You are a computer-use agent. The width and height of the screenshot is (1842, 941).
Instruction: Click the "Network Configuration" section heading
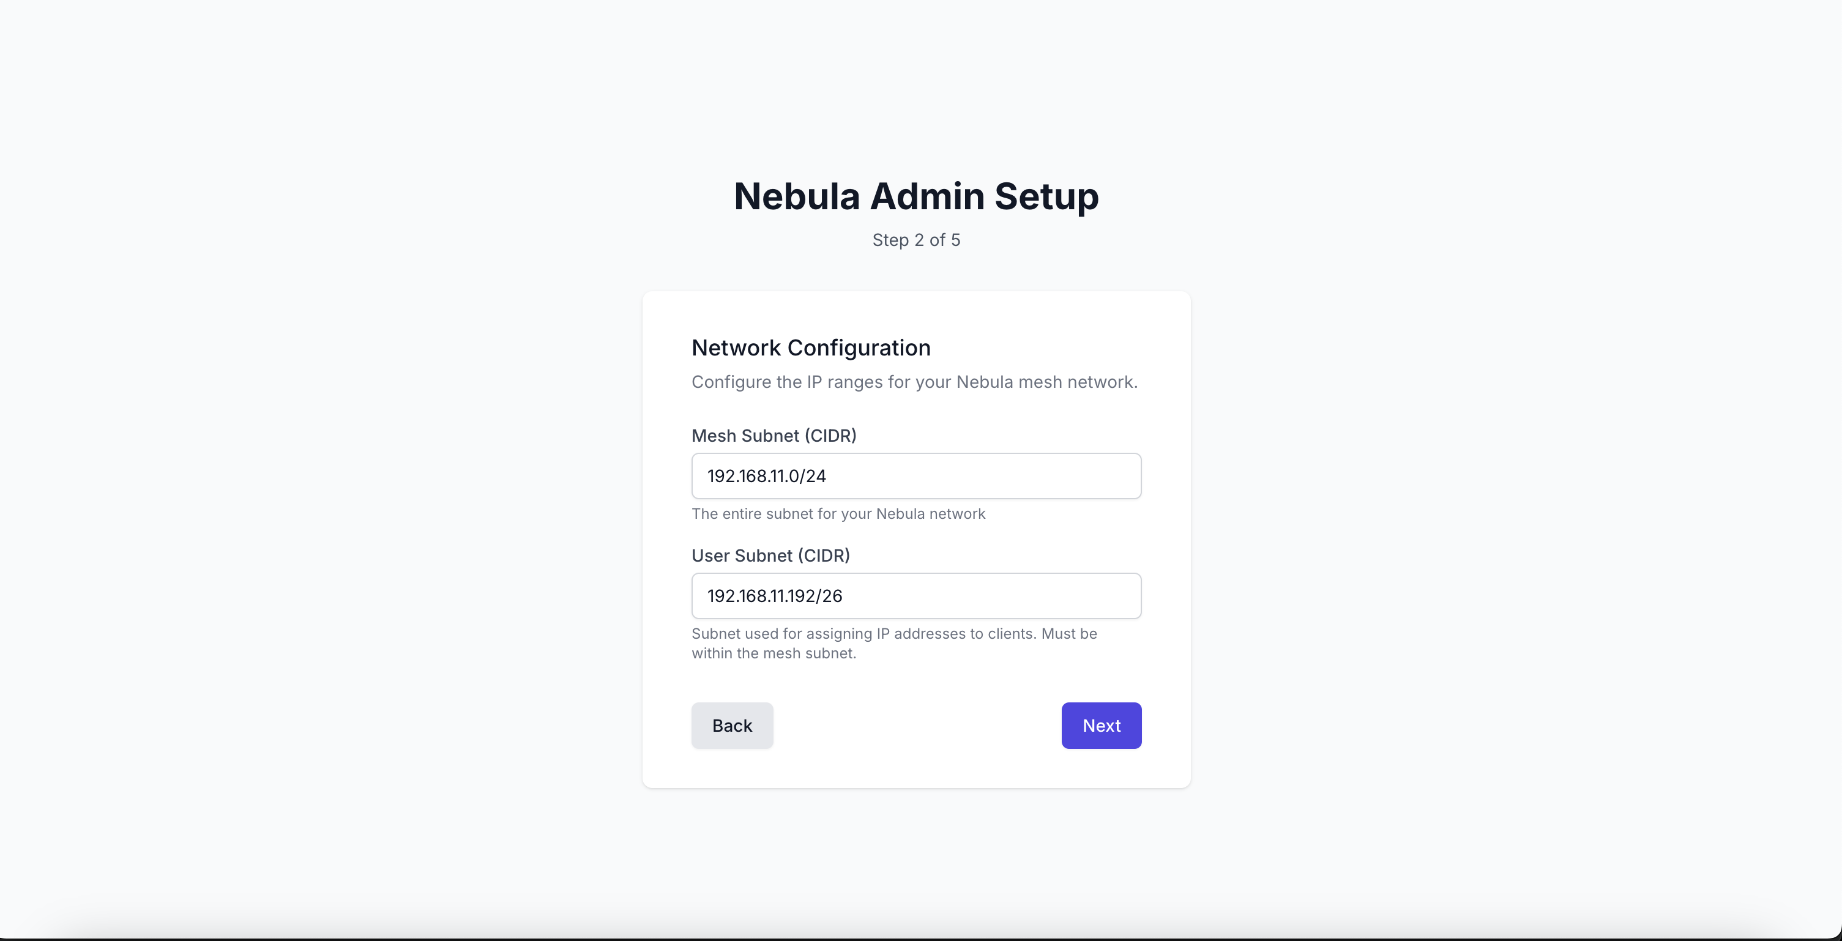[811, 348]
